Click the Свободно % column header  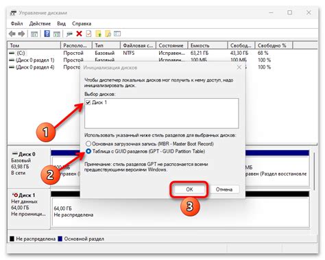click(274, 45)
